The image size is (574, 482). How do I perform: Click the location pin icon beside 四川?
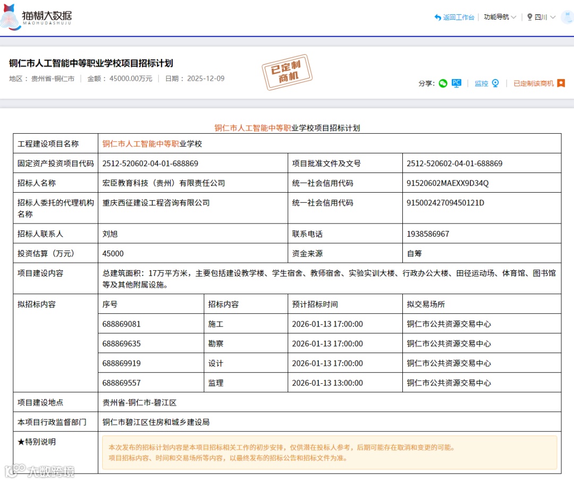coord(530,17)
